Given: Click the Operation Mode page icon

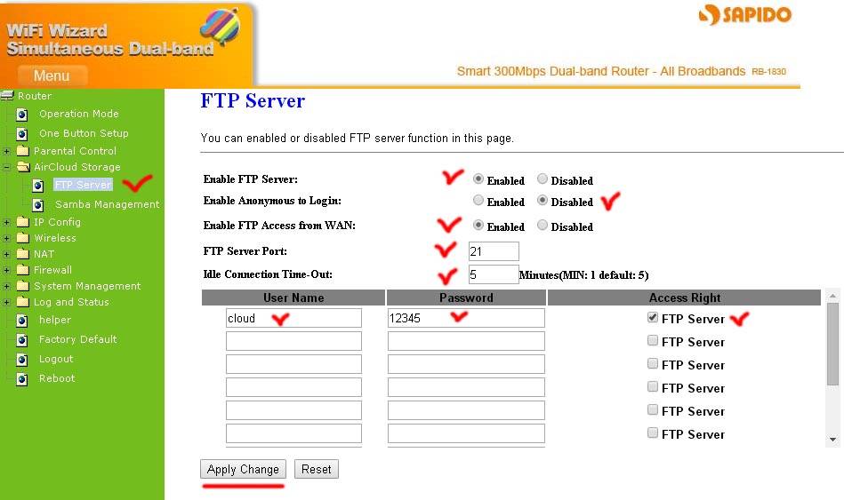Looking at the screenshot, I should click(x=21, y=115).
